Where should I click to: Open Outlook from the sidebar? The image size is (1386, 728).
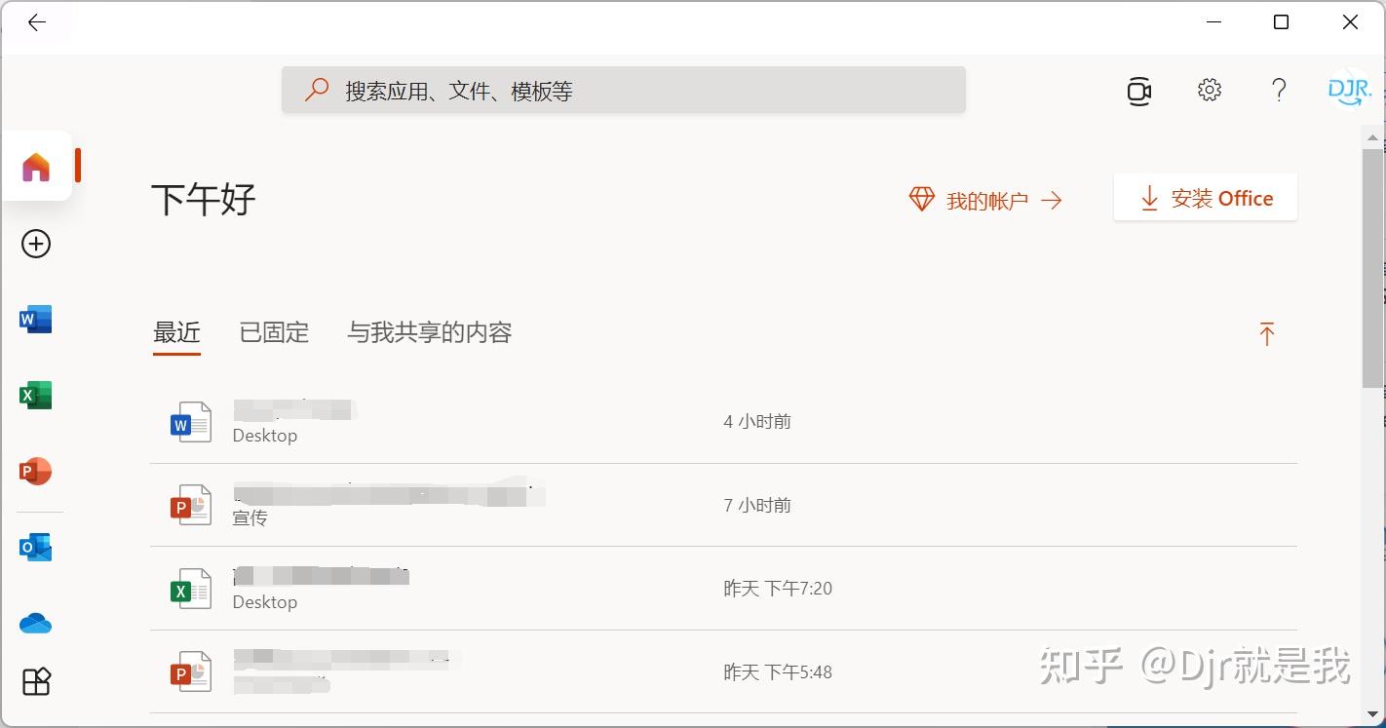[36, 548]
